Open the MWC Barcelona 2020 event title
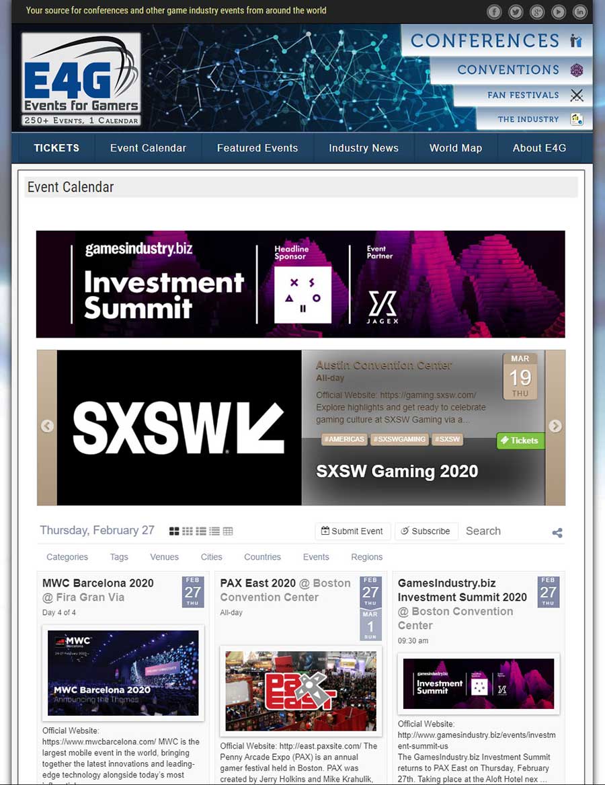This screenshot has height=785, width=605. pos(98,583)
